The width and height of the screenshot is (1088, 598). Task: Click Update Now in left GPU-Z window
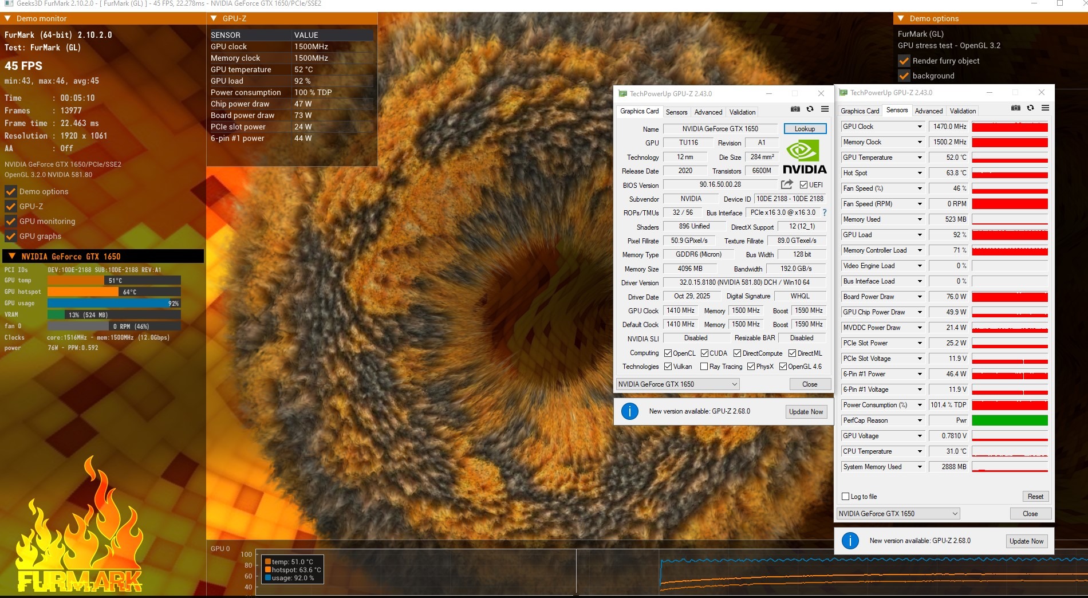(806, 412)
